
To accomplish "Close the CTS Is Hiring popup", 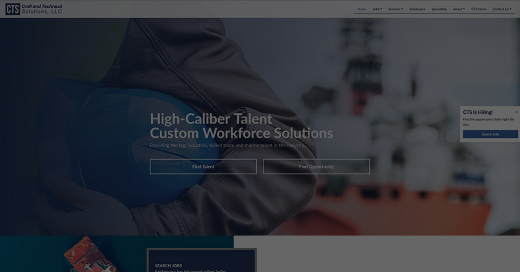I will [516, 112].
